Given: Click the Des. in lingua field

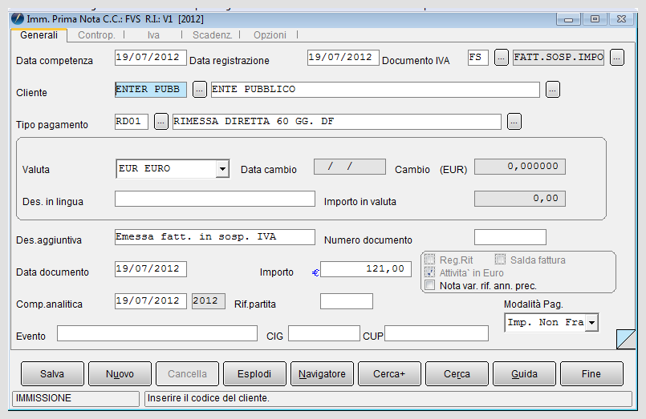Looking at the screenshot, I should coord(215,199).
